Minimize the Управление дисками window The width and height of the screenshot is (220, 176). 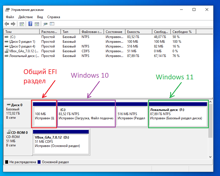tap(181, 10)
